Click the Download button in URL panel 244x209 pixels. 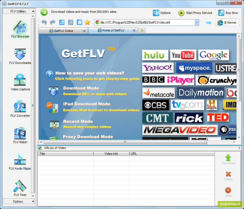pyautogui.click(x=228, y=160)
